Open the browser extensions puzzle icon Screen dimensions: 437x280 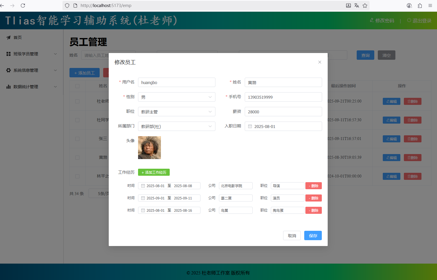click(x=420, y=6)
